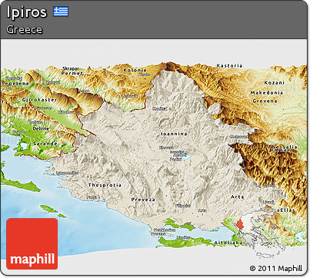Click the Greek flag icon beside Ipiros

click(61, 12)
